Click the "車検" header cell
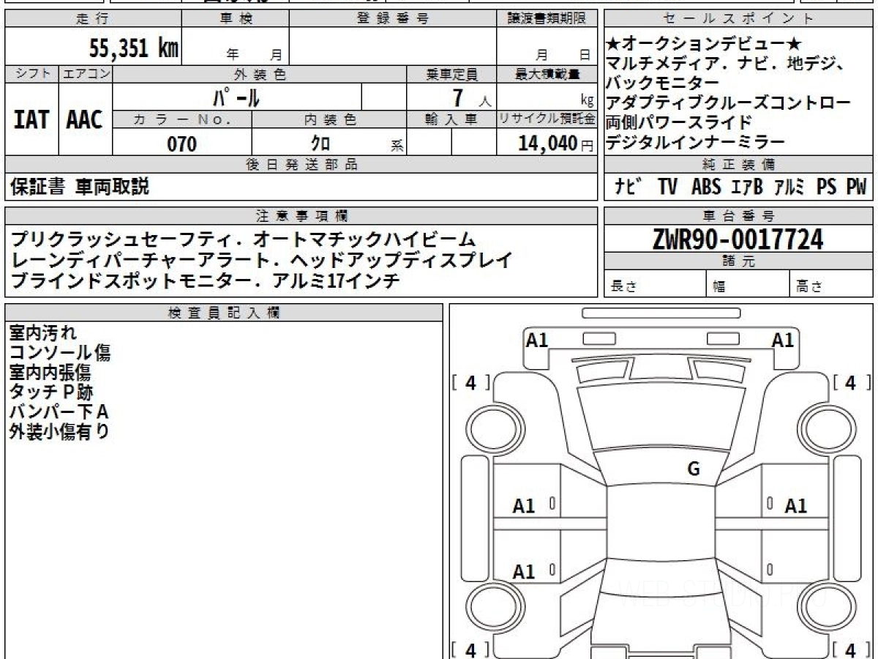 [x=235, y=19]
